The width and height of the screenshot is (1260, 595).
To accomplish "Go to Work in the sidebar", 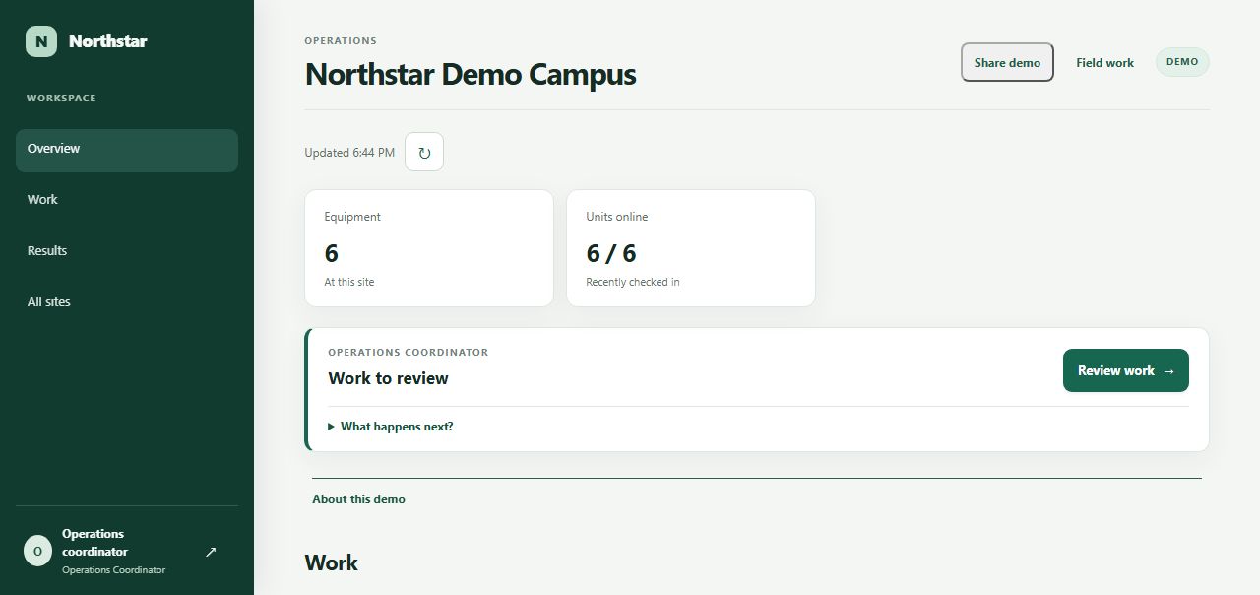I will coord(127,200).
